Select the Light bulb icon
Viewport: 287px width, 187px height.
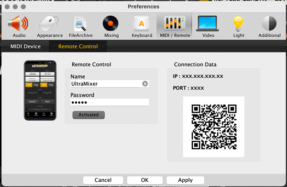coord(238,23)
